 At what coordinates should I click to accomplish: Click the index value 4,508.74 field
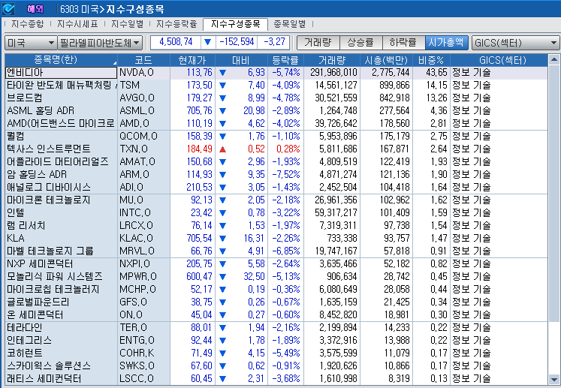click(x=176, y=42)
